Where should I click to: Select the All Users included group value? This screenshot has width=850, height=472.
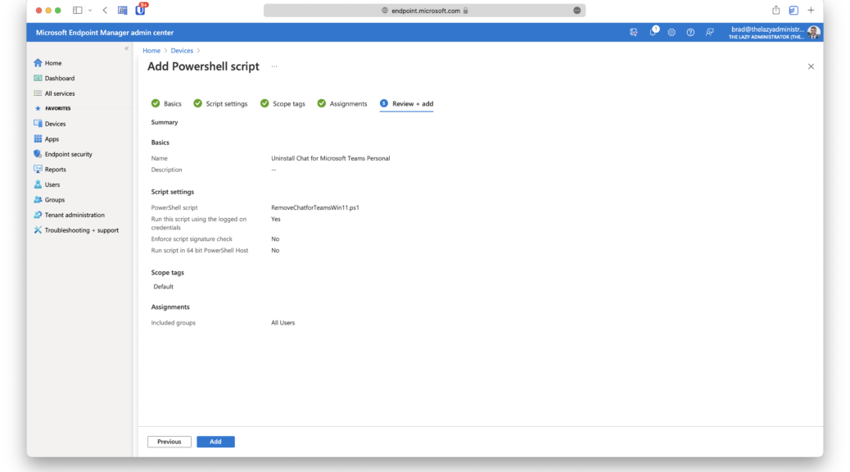click(x=283, y=323)
